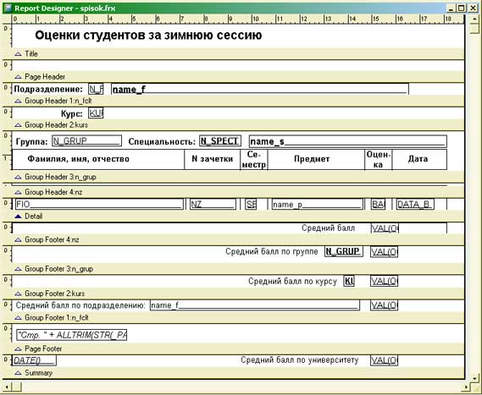This screenshot has height=395, width=482.
Task: Select the Оценка column heading
Action: (x=379, y=159)
